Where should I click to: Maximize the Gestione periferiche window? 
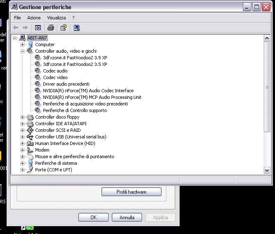pyautogui.click(x=256, y=7)
